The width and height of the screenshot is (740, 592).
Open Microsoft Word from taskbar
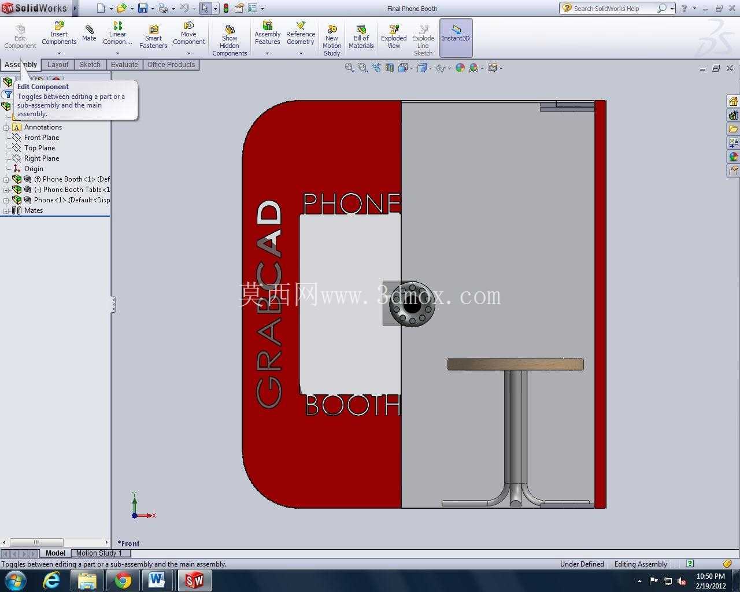point(157,580)
